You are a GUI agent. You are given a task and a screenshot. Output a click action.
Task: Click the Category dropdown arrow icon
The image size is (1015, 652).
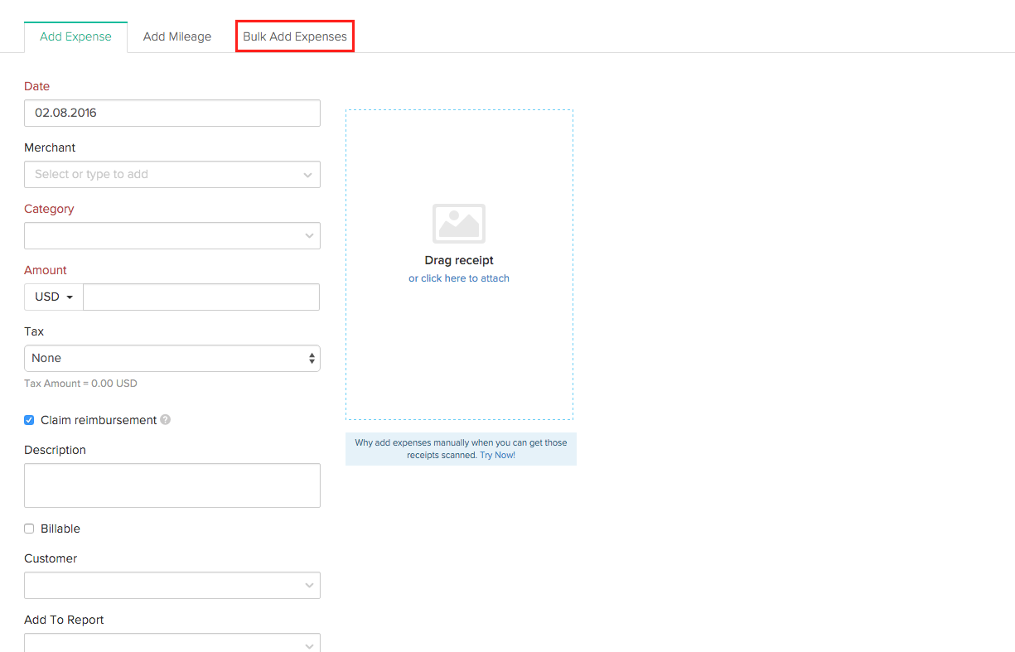pyautogui.click(x=309, y=235)
